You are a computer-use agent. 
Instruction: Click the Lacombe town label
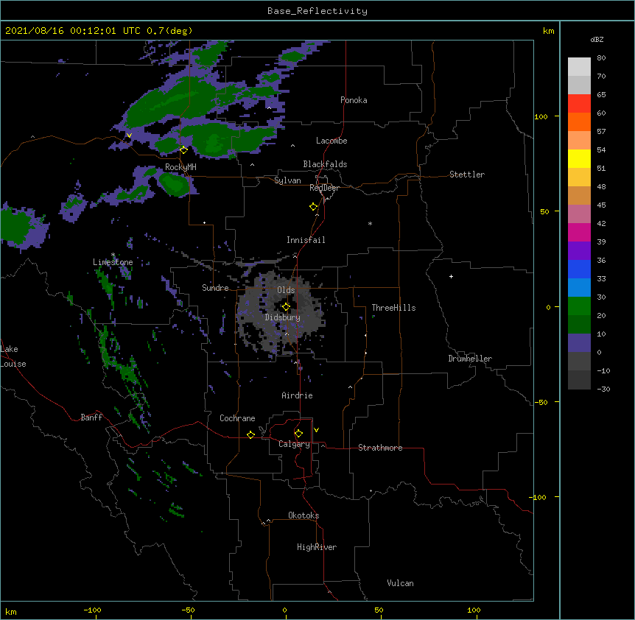click(x=331, y=141)
